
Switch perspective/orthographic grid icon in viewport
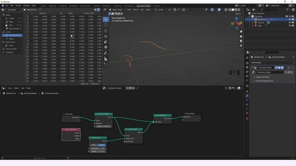(241, 46)
